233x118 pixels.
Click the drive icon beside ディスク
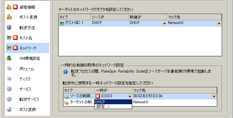pos(9,79)
